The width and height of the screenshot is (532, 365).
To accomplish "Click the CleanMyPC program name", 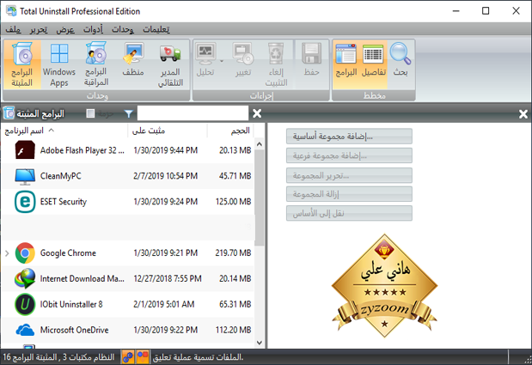I will coord(61,176).
